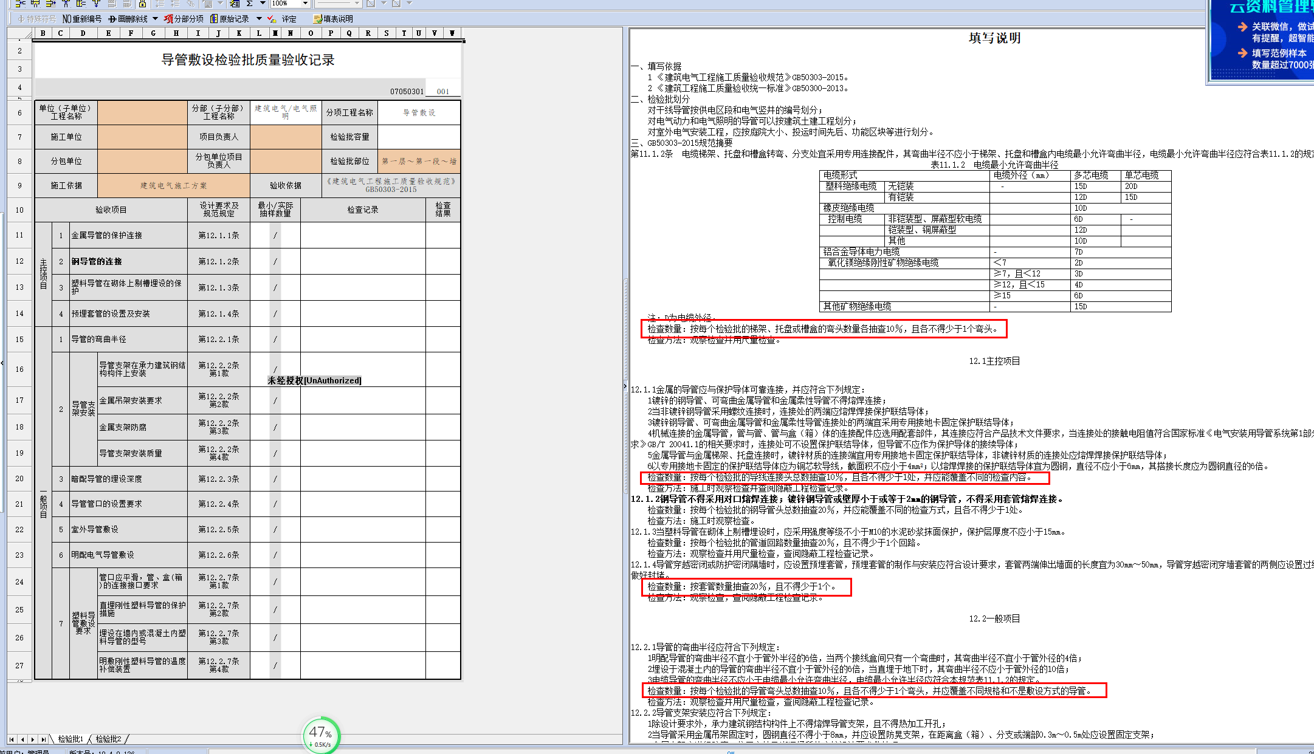Expand the dropdown arrow next to 原始记录
This screenshot has height=754, width=1314.
[x=259, y=19]
